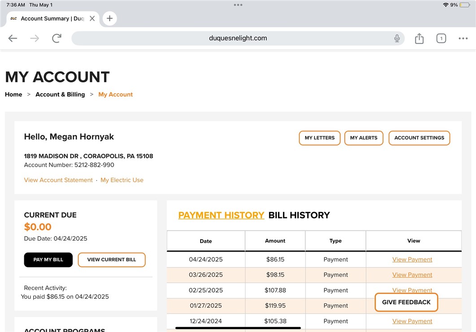Image resolution: width=476 pixels, height=332 pixels.
Task: Tap the three dots multitasking control at top
Action: pos(238,5)
